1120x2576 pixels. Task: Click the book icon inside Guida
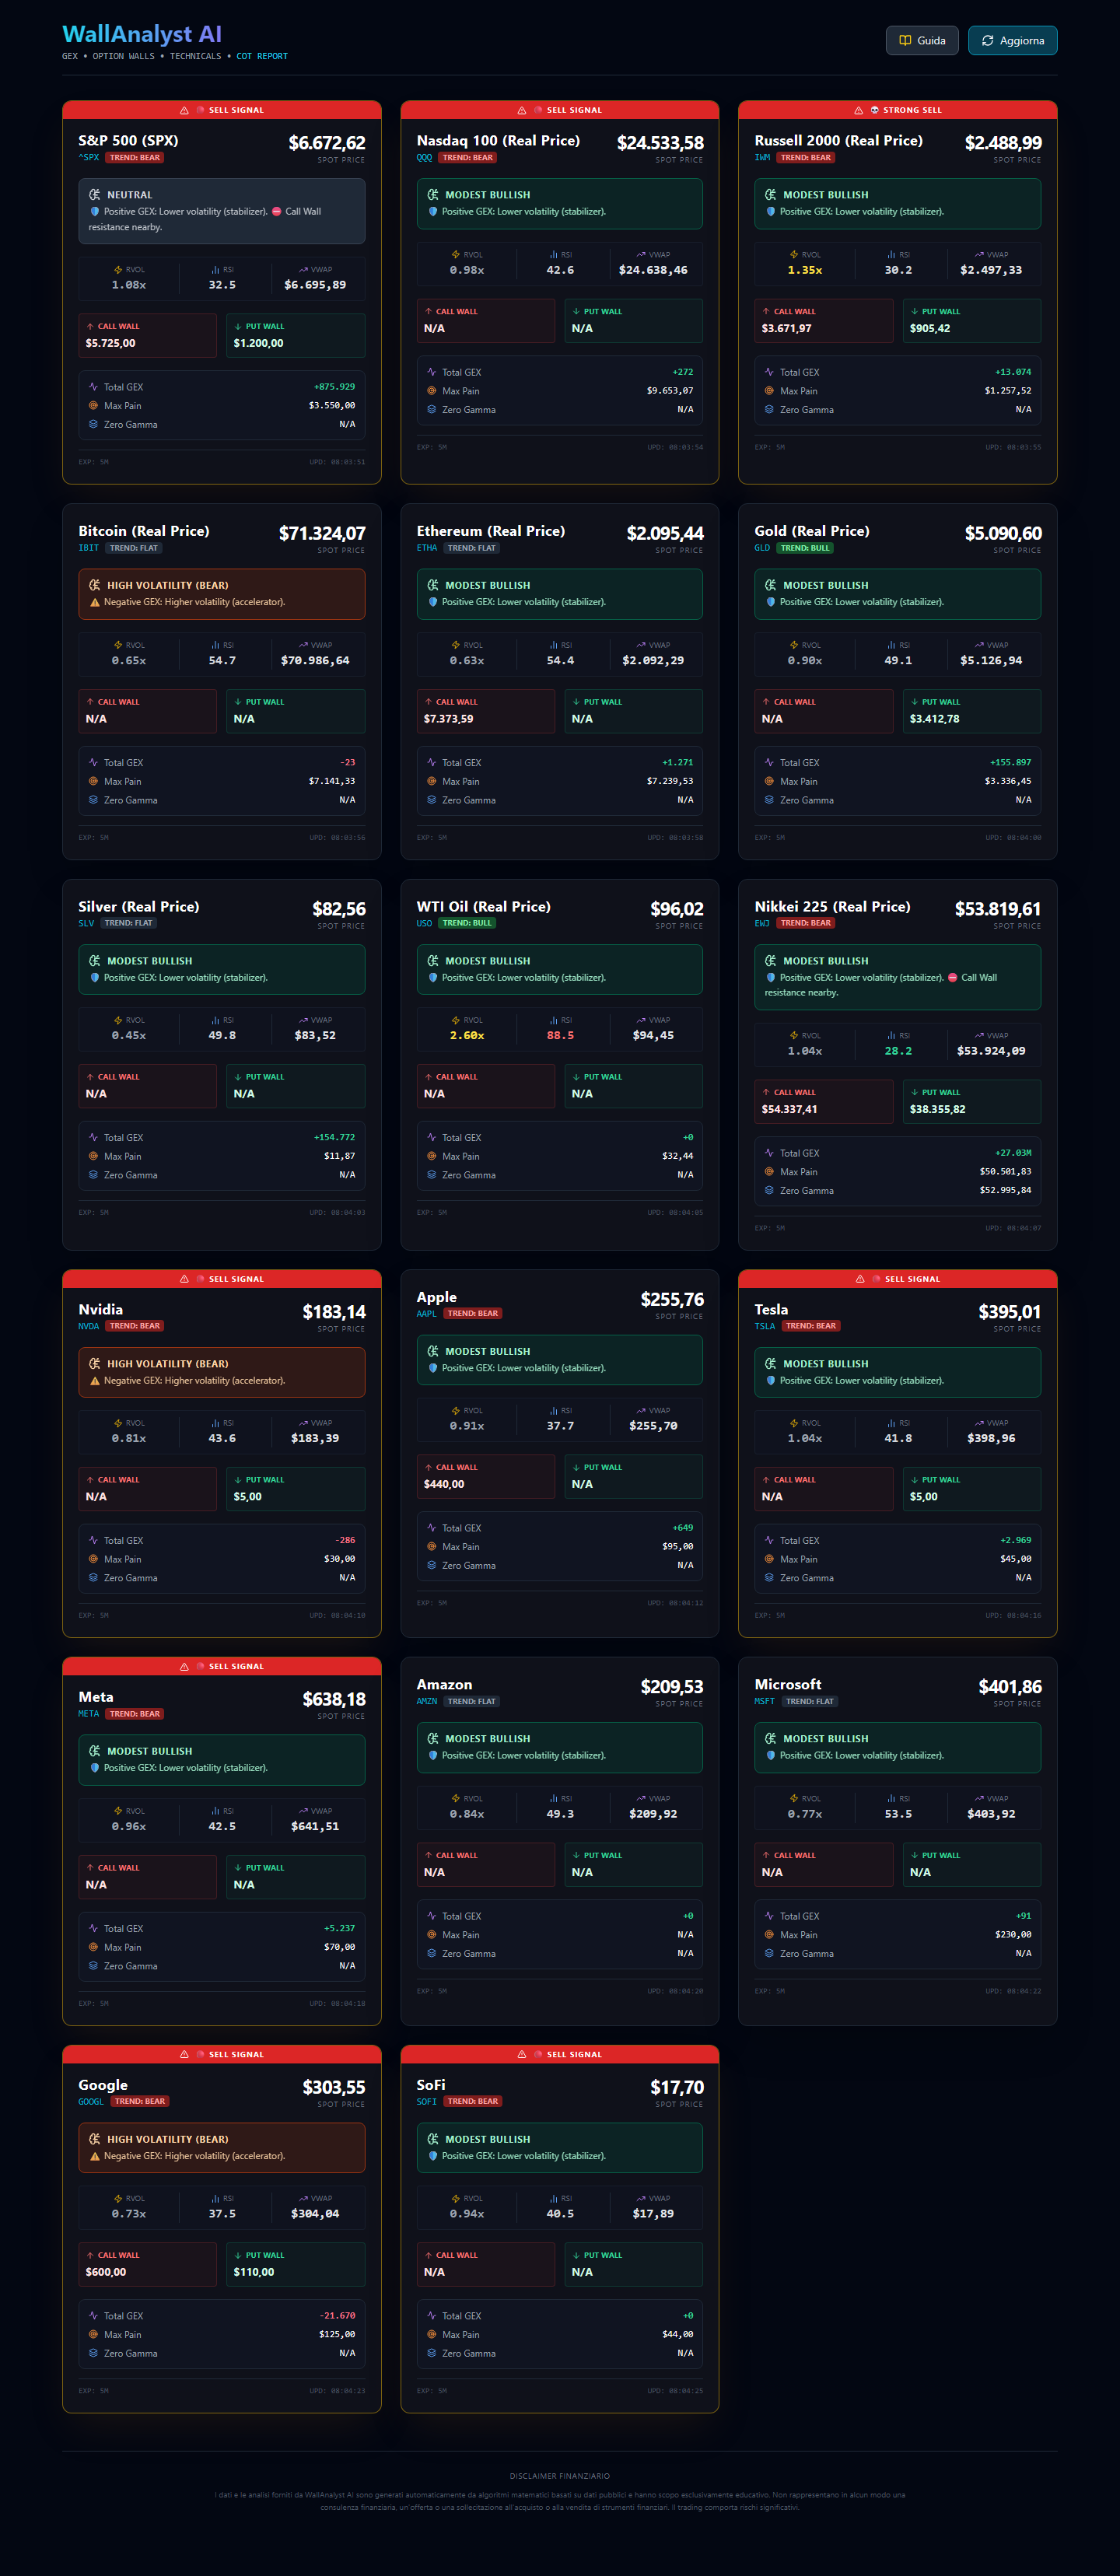point(905,41)
